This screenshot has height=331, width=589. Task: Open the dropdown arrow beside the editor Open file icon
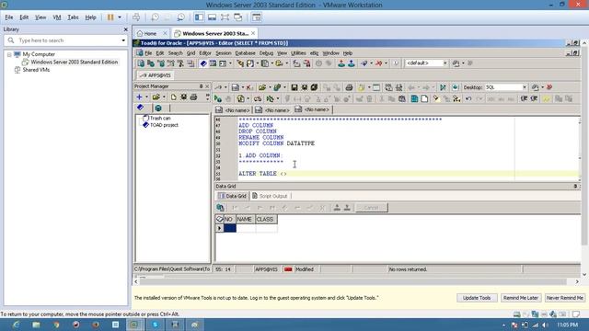[270, 87]
